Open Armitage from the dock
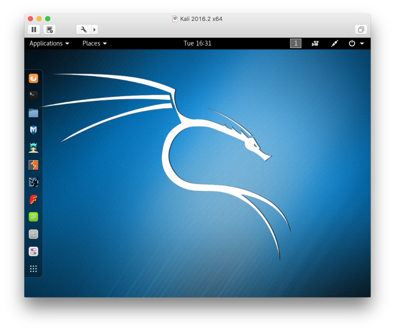The height and width of the screenshot is (332, 395). 33,148
